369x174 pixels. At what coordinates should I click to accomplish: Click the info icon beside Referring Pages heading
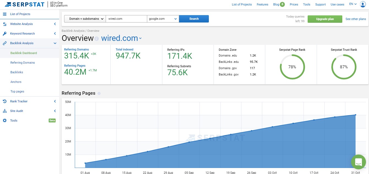(99, 93)
